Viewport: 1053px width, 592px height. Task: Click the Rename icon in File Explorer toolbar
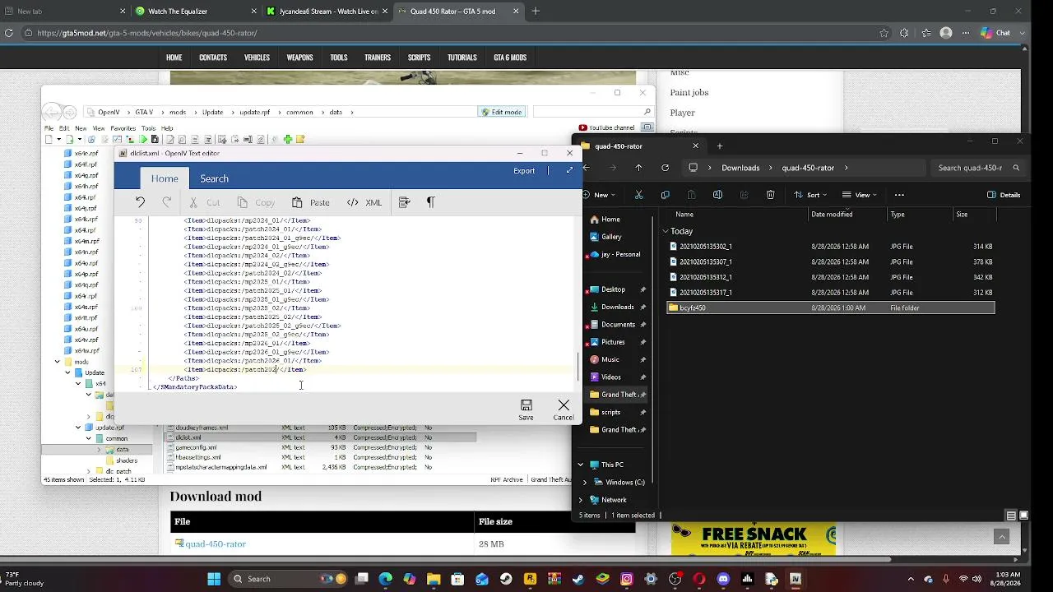717,195
